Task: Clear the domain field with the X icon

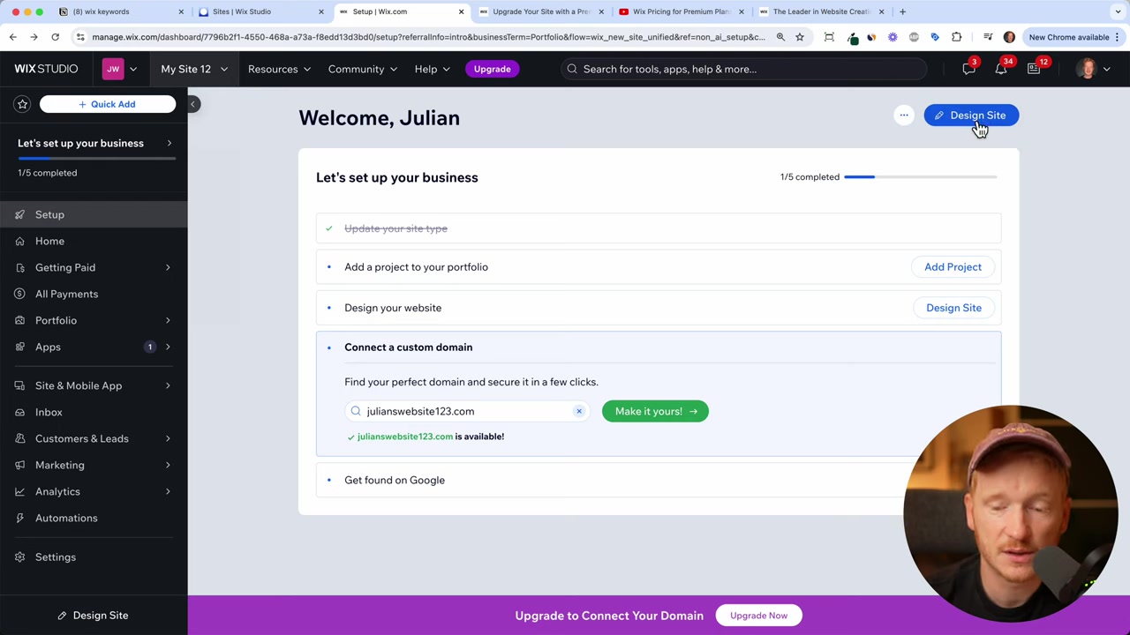Action: (579, 411)
